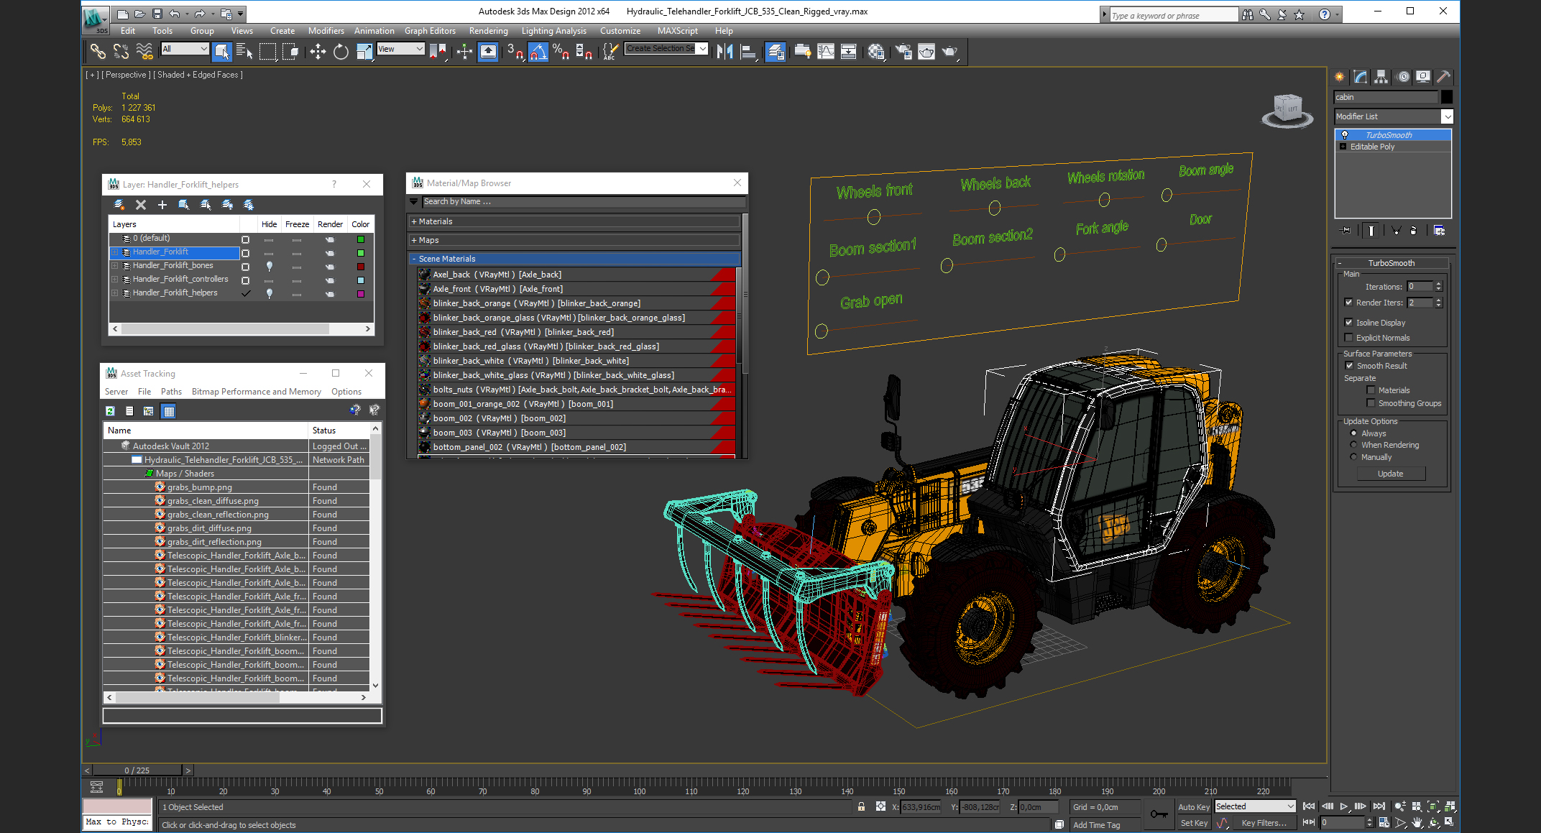Click the Mirror tool icon

pos(724,51)
